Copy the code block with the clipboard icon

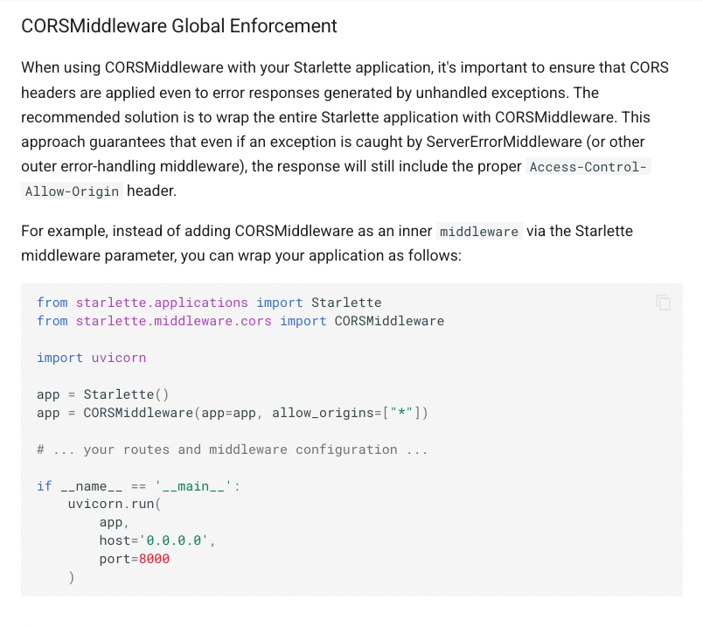(x=663, y=303)
